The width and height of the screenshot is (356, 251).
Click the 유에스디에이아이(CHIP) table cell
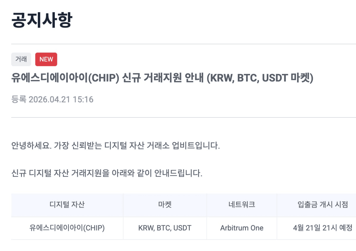(67, 228)
